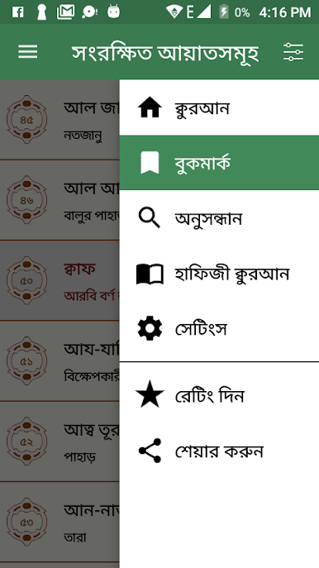319x568 pixels.
Task: Tap শেয়ার করুন option
Action: (219, 451)
